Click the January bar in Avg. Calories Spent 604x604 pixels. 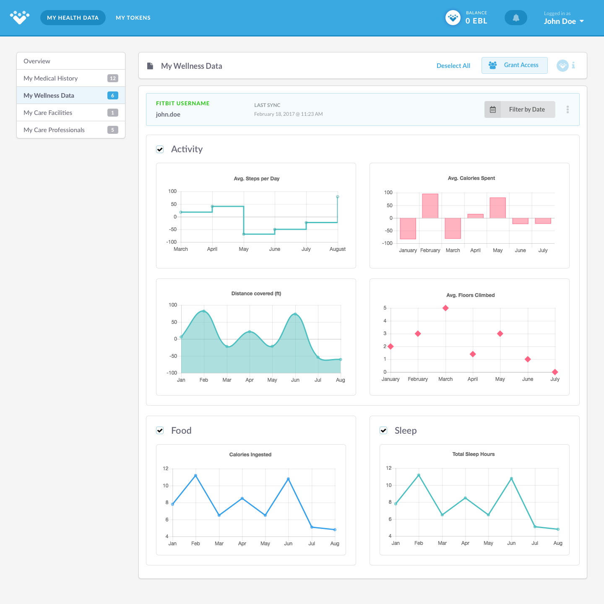(x=408, y=229)
